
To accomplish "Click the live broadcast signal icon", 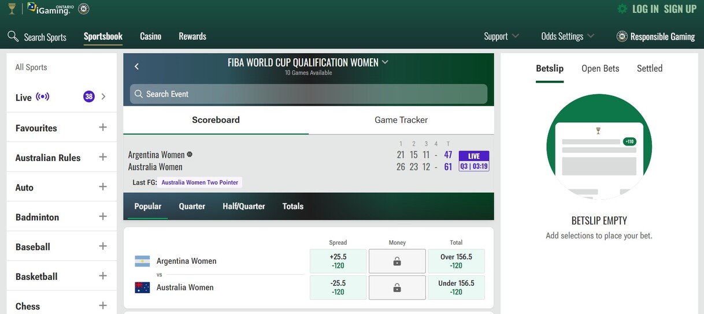I will click(42, 96).
